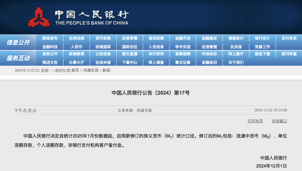Click the 服务互动 category header
Image resolution: width=302 pixels, height=171 pixels.
18,58
